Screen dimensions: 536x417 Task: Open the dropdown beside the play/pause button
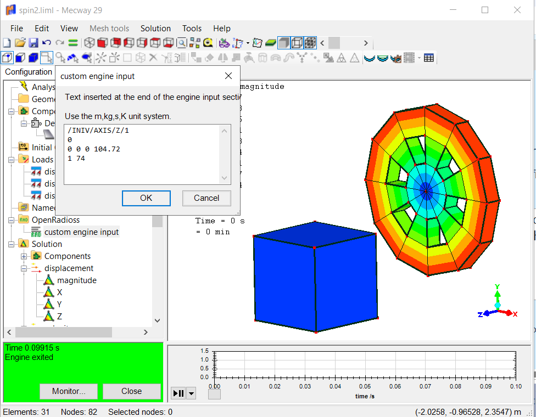click(192, 393)
